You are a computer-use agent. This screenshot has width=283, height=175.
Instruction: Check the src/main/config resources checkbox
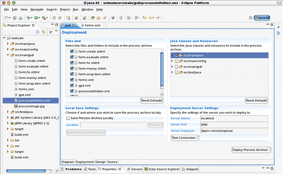(x=177, y=61)
